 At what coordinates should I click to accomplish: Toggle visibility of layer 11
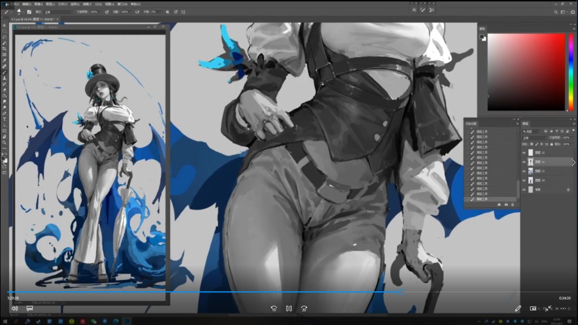[524, 161]
